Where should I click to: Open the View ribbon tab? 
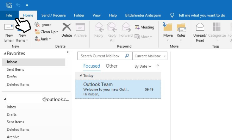pyautogui.click(x=97, y=15)
